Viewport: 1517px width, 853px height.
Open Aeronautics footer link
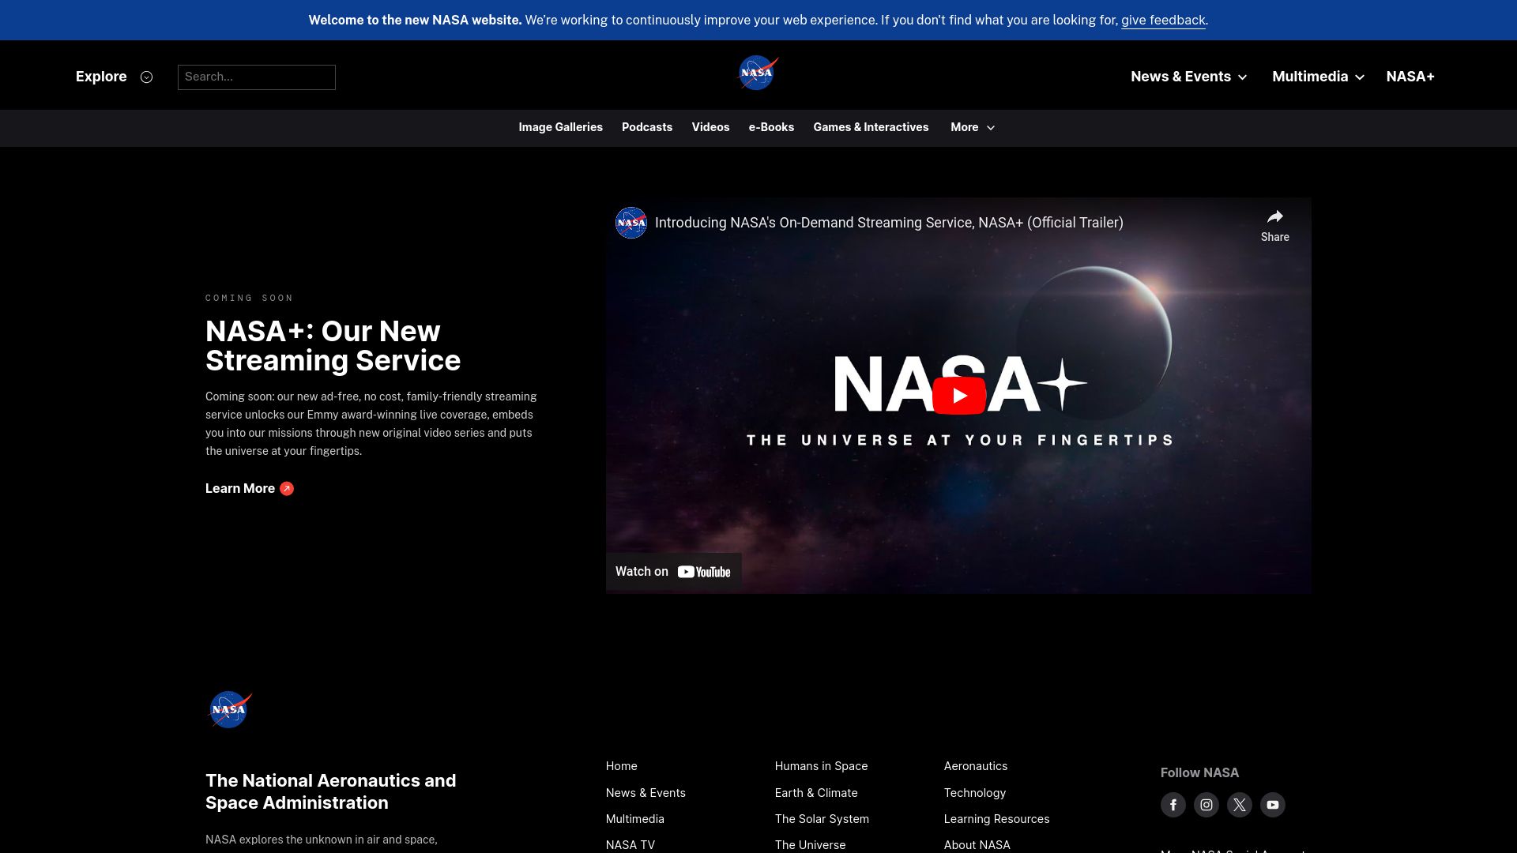point(975,766)
